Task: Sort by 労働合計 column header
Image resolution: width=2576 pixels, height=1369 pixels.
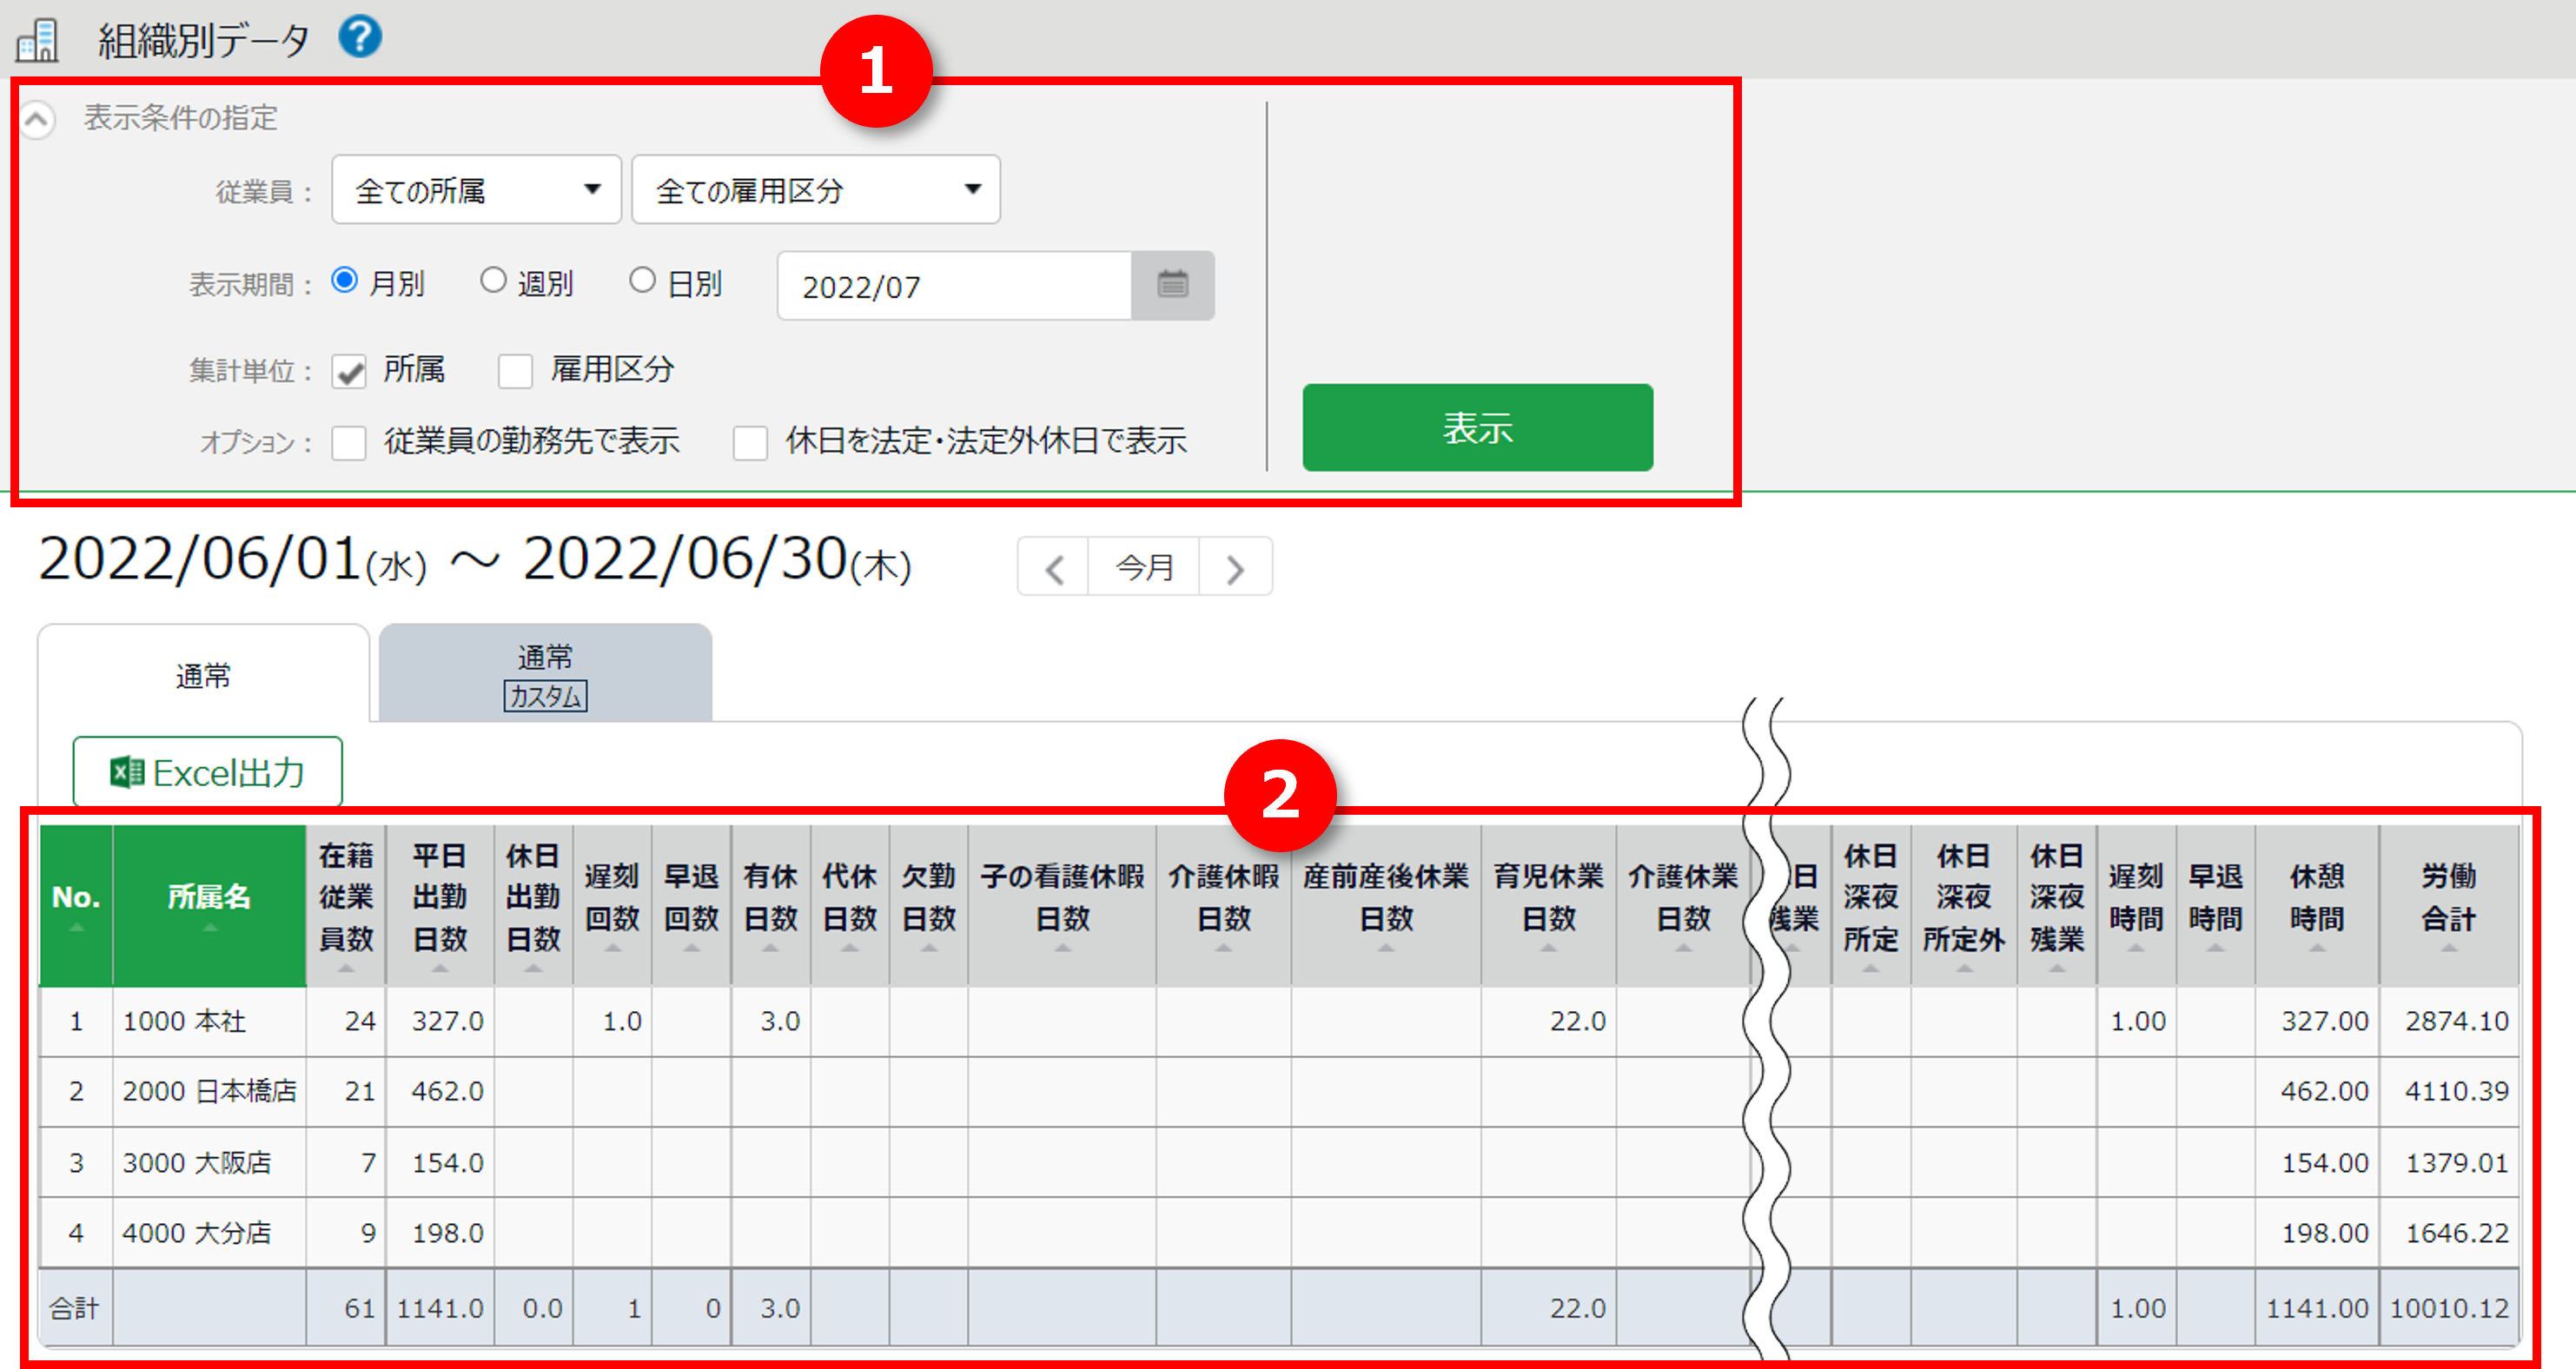Action: pyautogui.click(x=2448, y=905)
